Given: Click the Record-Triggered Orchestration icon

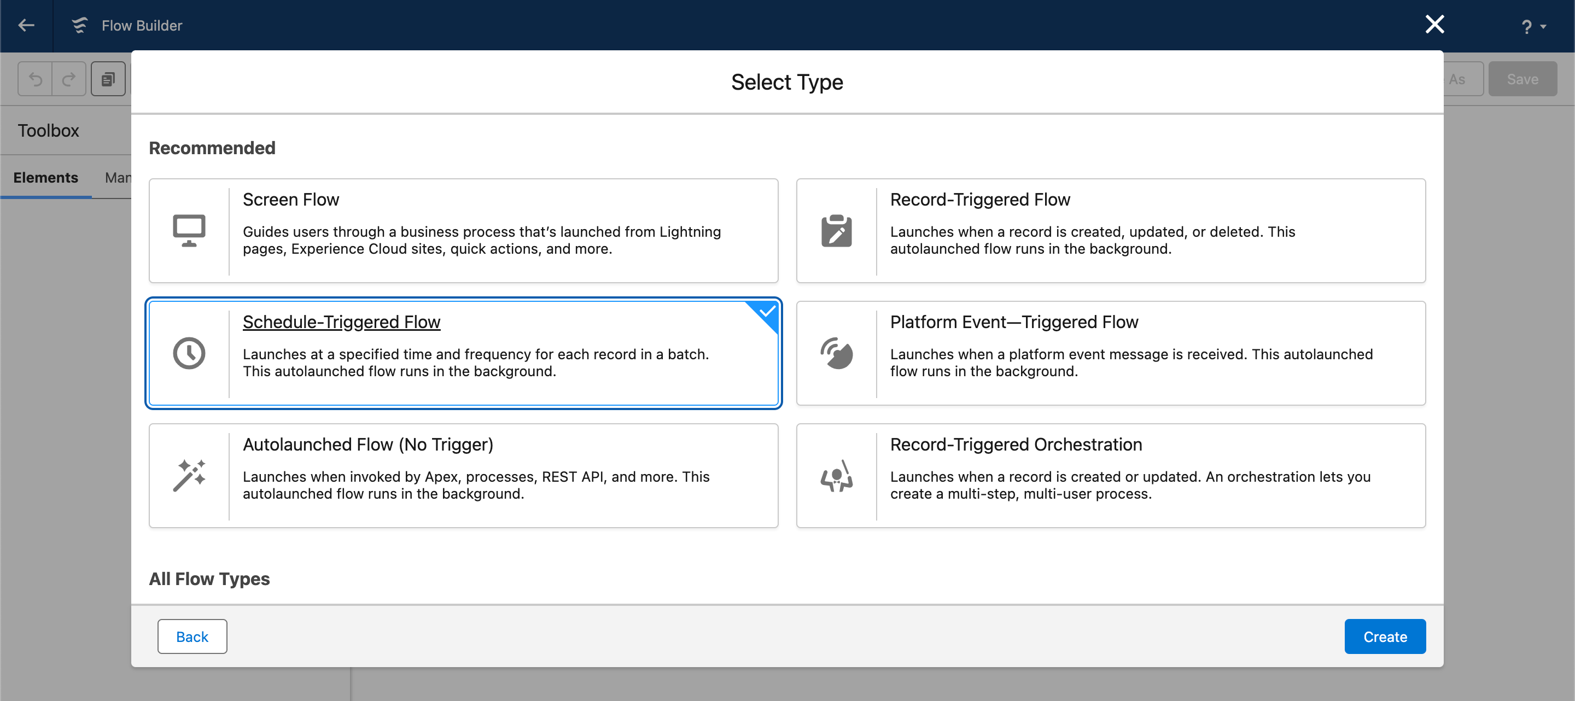Looking at the screenshot, I should pyautogui.click(x=836, y=476).
